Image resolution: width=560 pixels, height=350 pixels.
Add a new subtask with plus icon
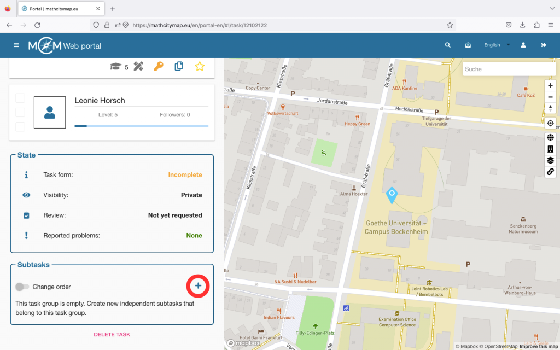point(198,286)
